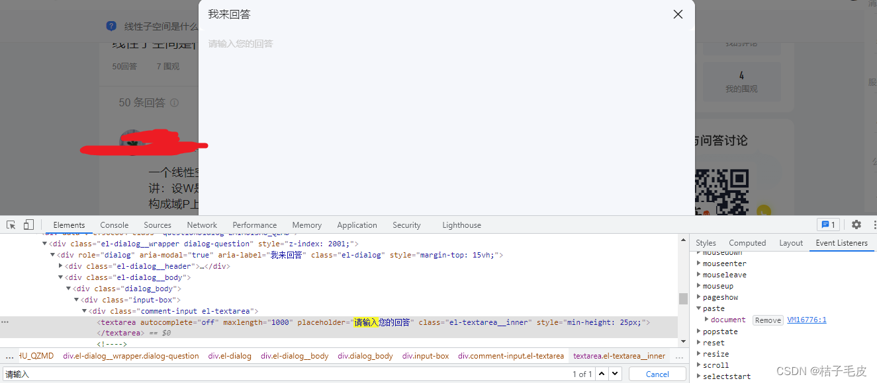The height and width of the screenshot is (383, 877).
Task: Select the div.el-dialog__body breadcrumb
Action: point(295,356)
